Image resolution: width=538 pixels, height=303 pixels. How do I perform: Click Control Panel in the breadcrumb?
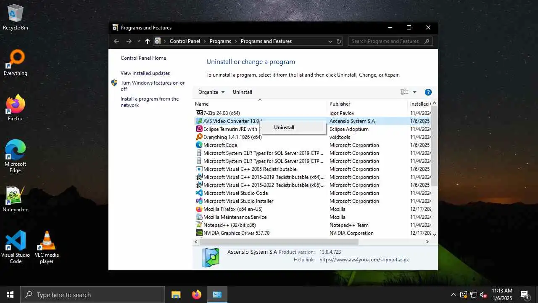tap(185, 41)
